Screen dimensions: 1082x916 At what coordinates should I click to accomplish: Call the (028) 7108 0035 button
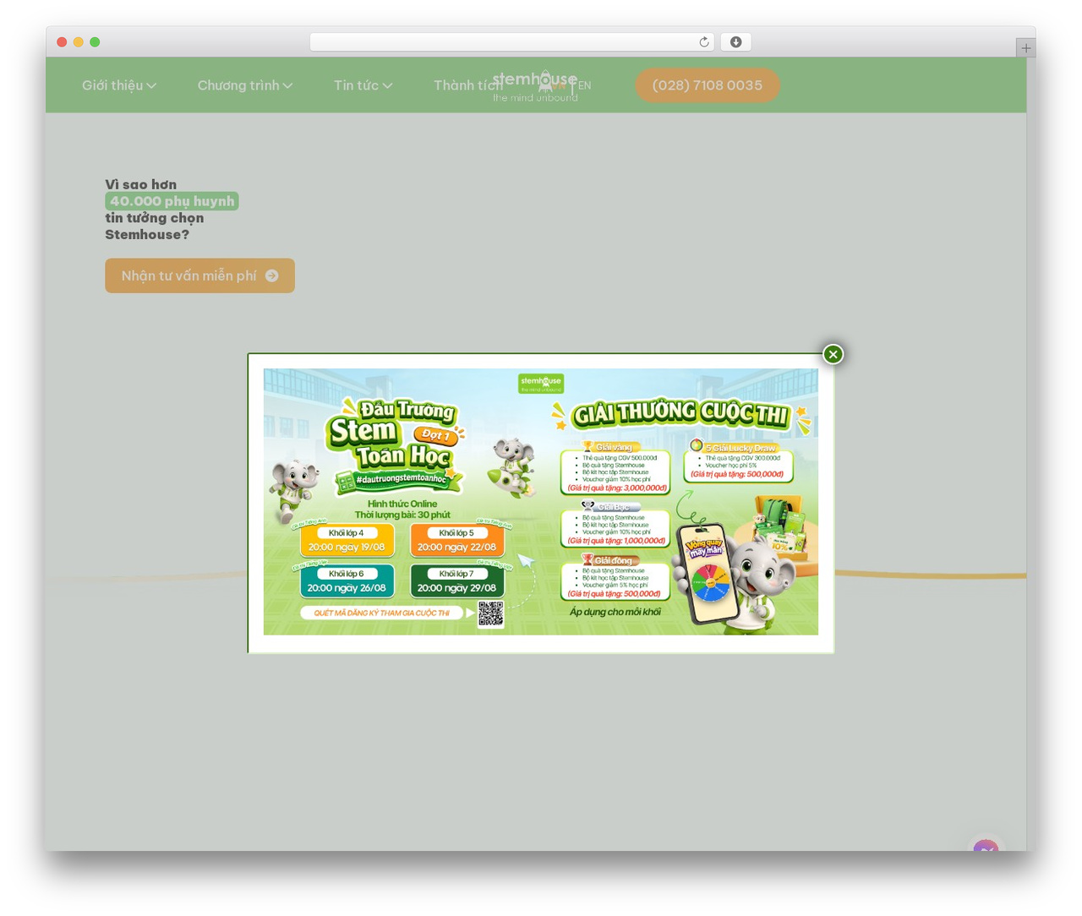(x=708, y=85)
